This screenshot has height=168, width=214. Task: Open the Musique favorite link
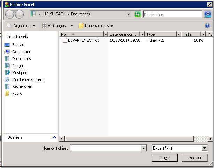tap(19, 73)
